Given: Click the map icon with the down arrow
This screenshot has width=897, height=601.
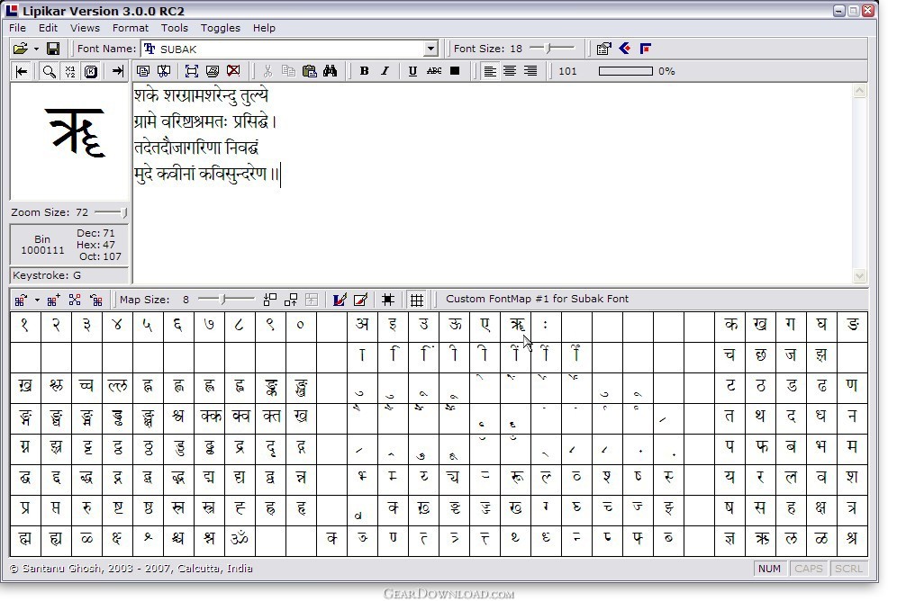Looking at the screenshot, I should [x=270, y=300].
